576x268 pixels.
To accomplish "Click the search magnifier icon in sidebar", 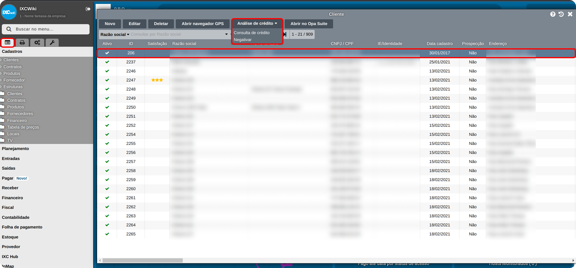I will (9, 29).
